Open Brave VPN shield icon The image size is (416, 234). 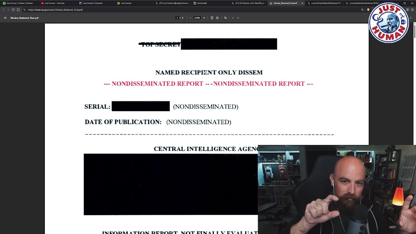(408, 10)
